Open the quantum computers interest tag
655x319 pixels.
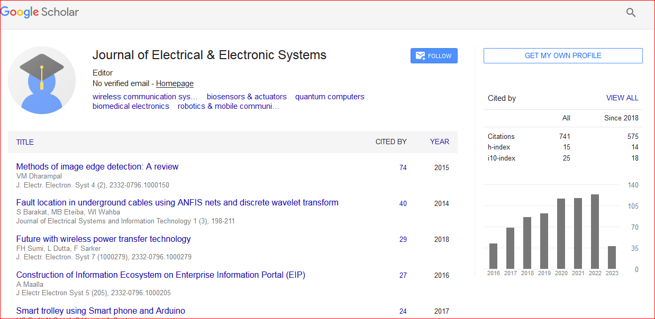[330, 97]
